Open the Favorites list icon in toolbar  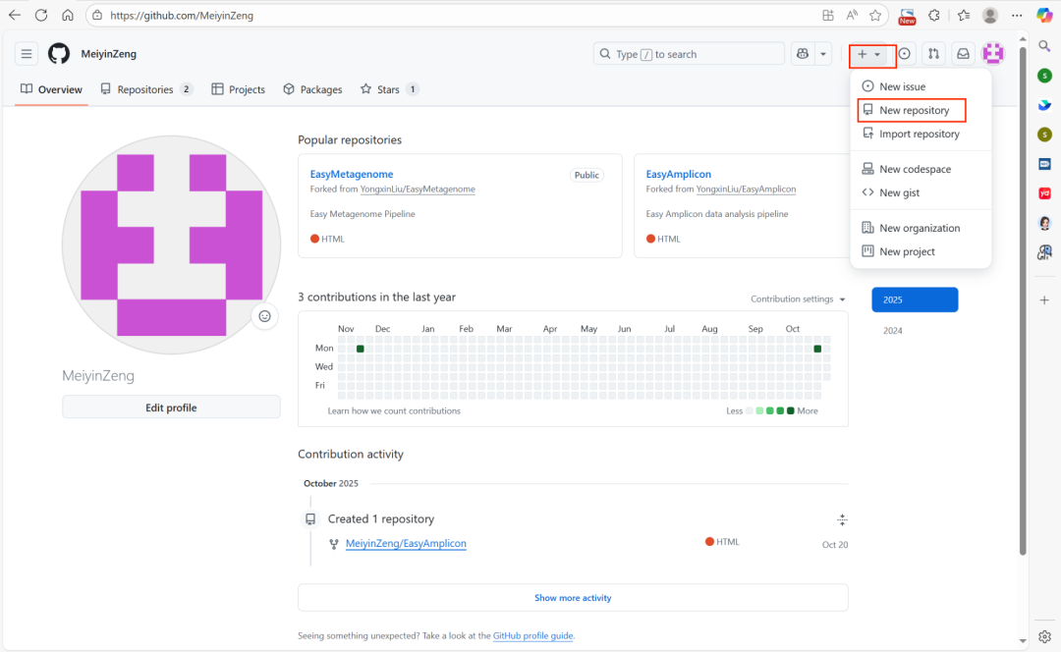click(964, 15)
